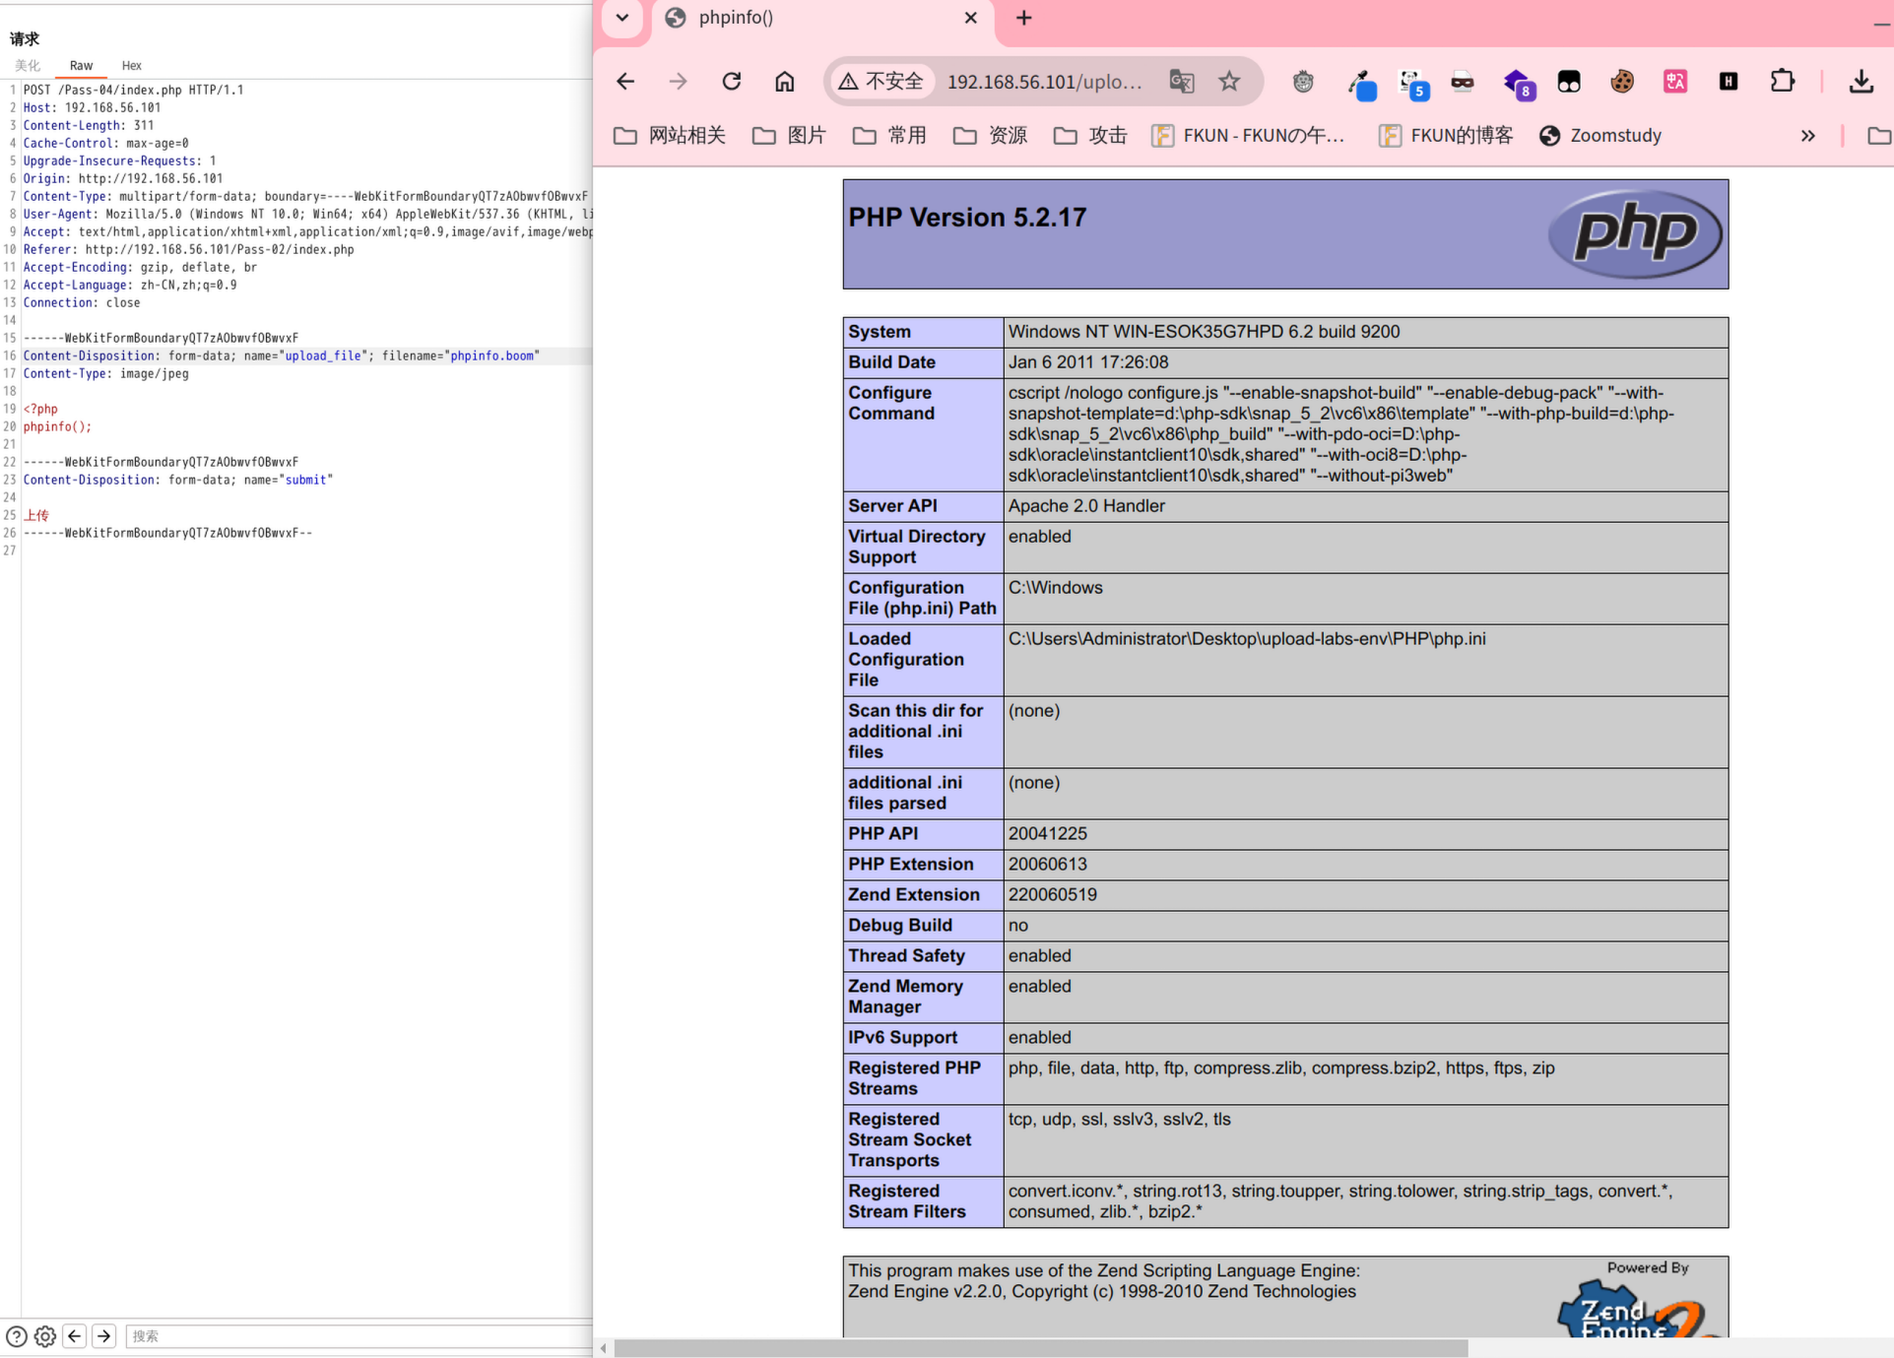Click the insecure site warning badge

881,82
